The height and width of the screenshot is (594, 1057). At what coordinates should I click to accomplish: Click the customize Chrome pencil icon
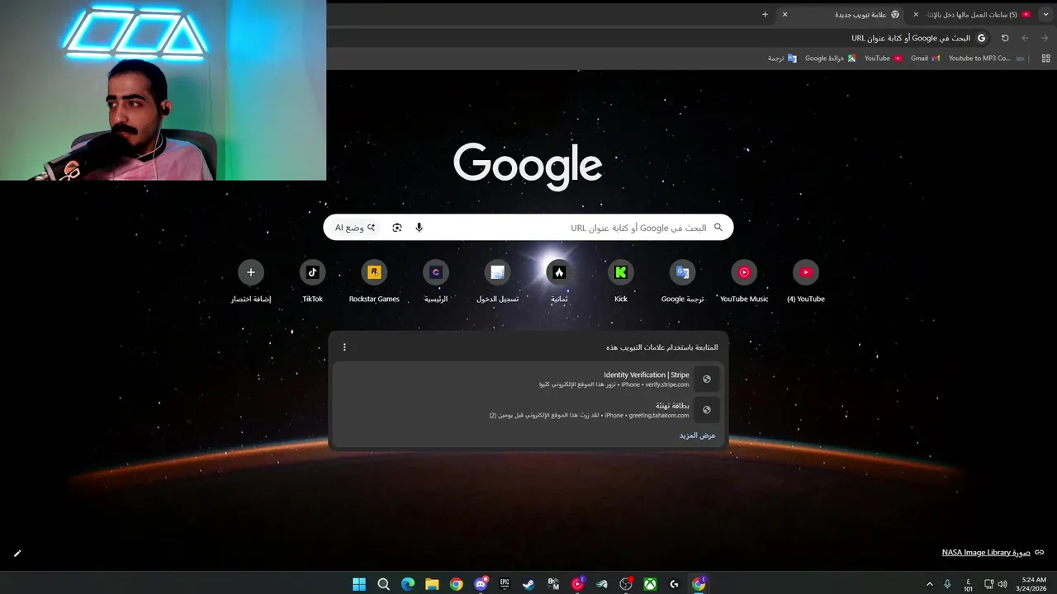tap(17, 554)
